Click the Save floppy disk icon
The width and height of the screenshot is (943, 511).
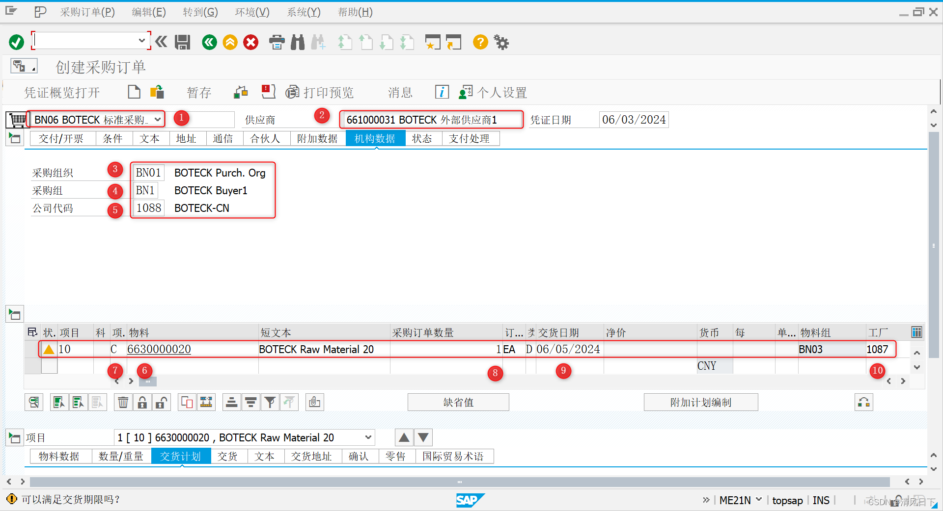click(x=183, y=42)
